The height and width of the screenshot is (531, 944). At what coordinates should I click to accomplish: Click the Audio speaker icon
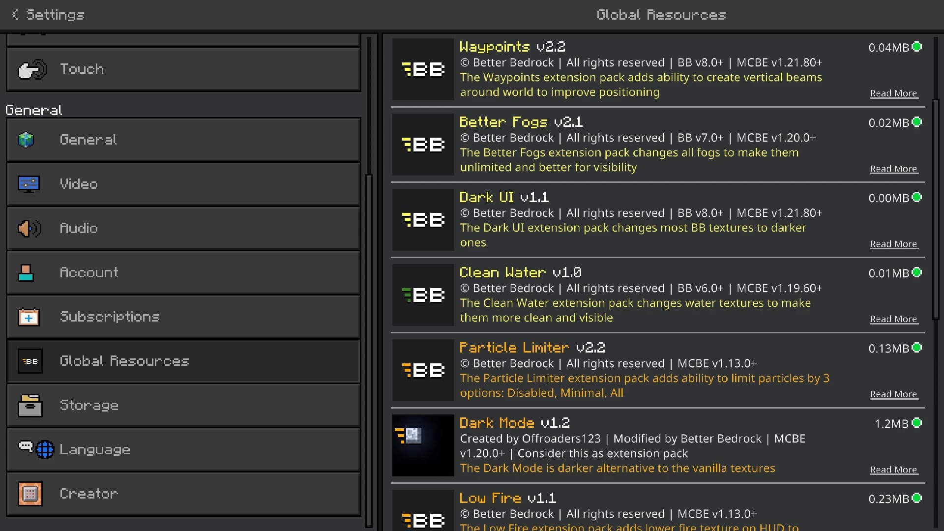(x=29, y=229)
